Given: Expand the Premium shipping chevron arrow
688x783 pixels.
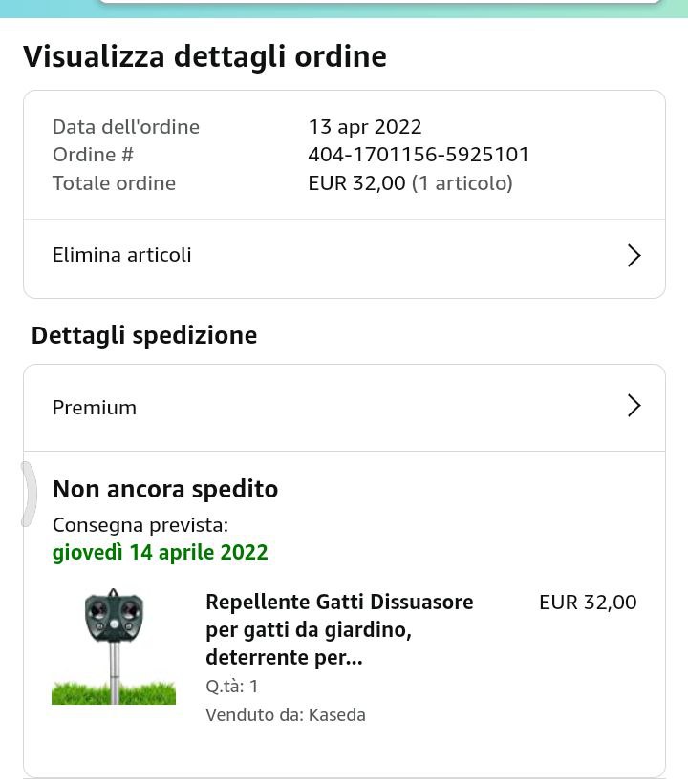Looking at the screenshot, I should [x=633, y=406].
